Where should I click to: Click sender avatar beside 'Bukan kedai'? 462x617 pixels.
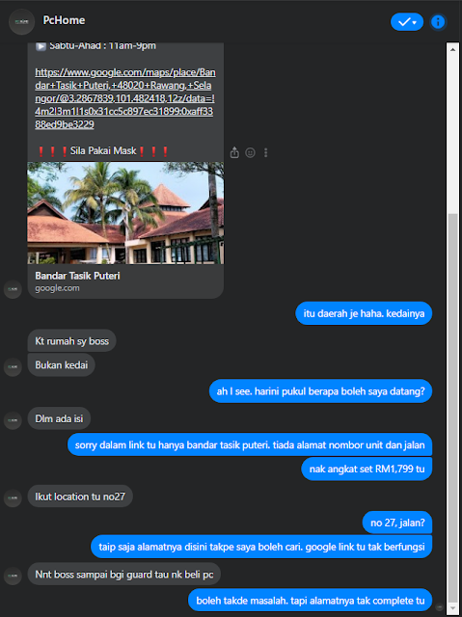[13, 367]
